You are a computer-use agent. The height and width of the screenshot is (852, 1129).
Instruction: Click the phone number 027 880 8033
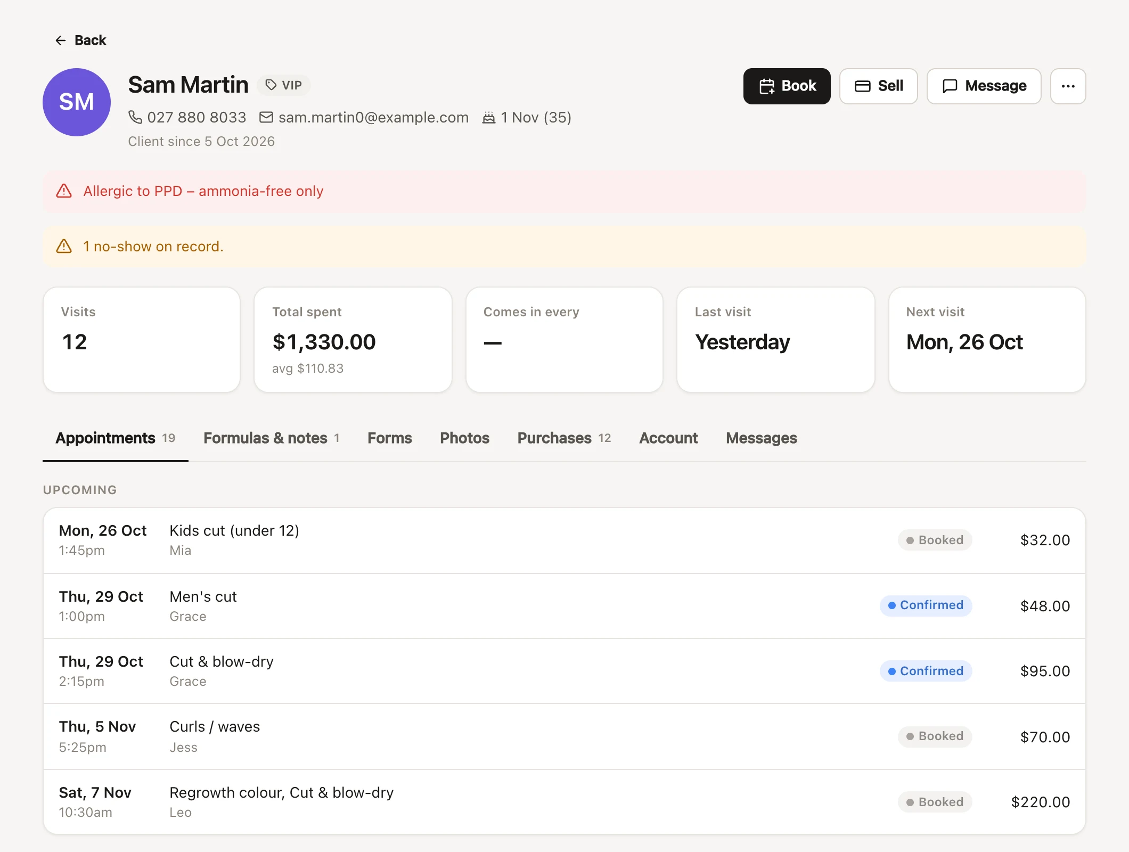[197, 117]
